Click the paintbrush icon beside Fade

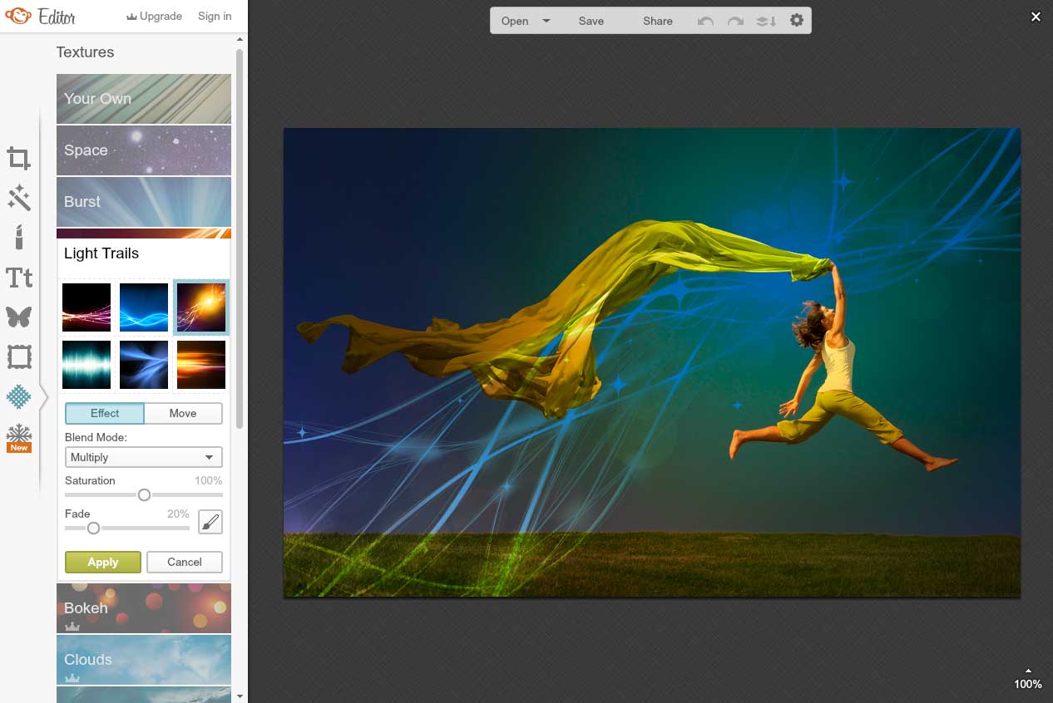[210, 522]
